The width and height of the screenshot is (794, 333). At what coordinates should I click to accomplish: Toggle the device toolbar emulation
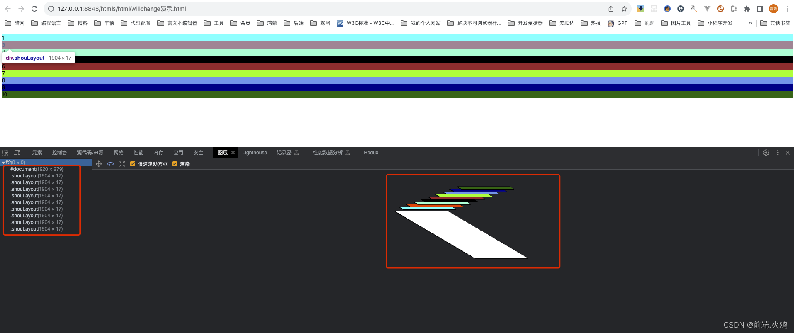(17, 153)
